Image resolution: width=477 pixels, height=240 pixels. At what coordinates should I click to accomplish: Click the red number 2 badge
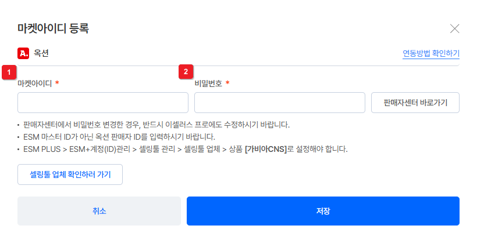click(x=186, y=72)
